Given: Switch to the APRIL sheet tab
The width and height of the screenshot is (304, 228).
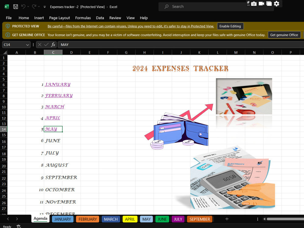Looking at the screenshot, I should tap(130, 219).
